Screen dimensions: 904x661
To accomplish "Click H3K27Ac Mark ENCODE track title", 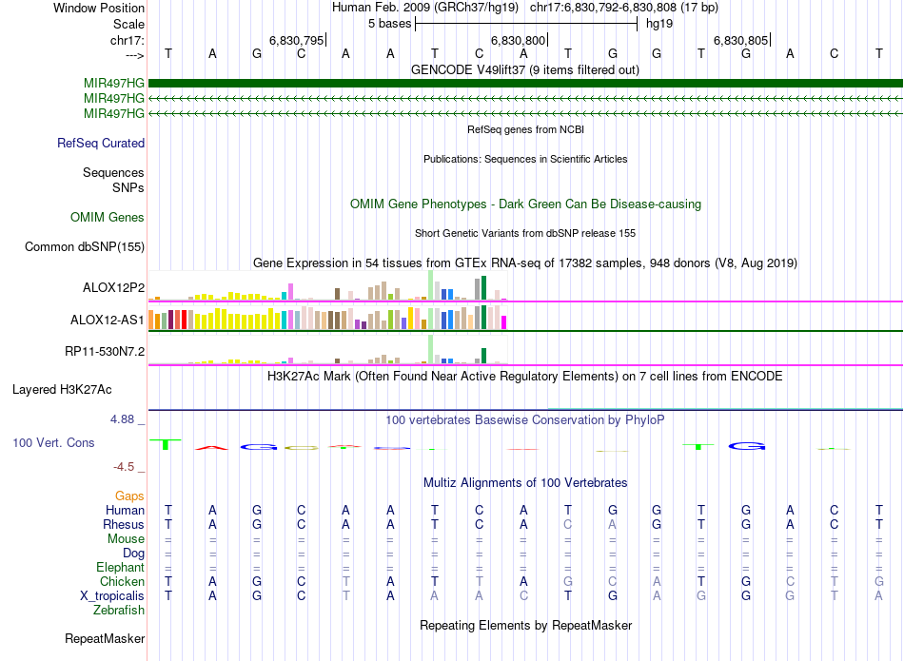I will [525, 377].
